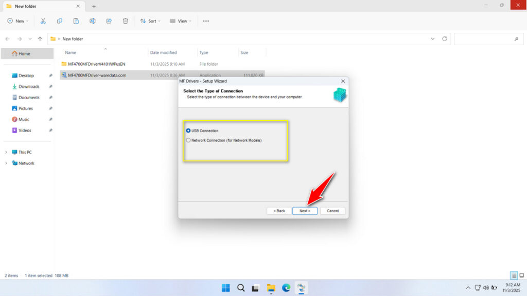The width and height of the screenshot is (527, 296).
Task: Choose Network Connection for Network Models
Action: (x=189, y=140)
